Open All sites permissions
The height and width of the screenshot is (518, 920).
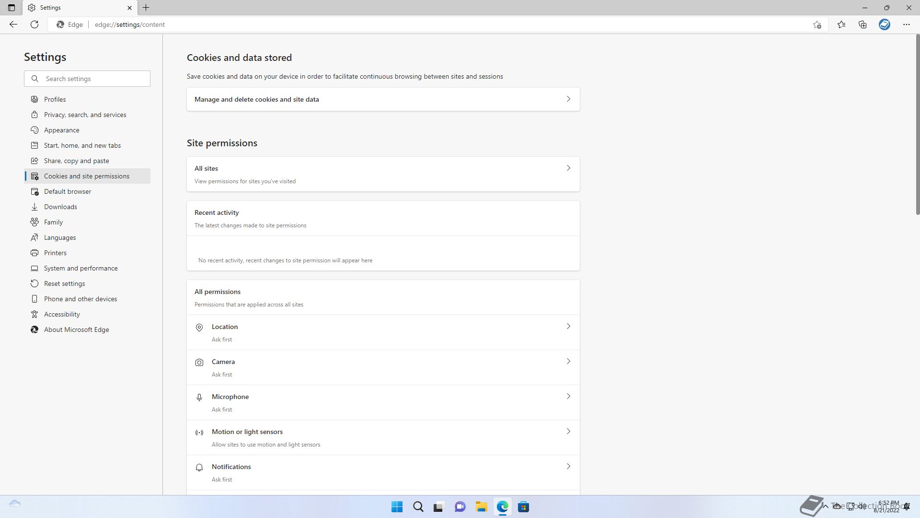383,174
